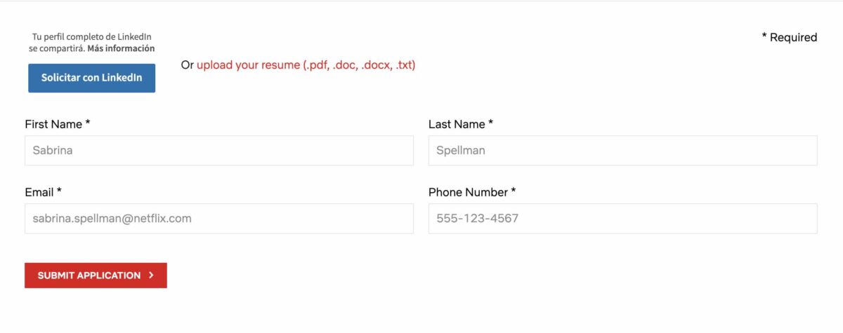The height and width of the screenshot is (333, 843).
Task: Focus the Phone Number input field
Action: click(x=622, y=219)
